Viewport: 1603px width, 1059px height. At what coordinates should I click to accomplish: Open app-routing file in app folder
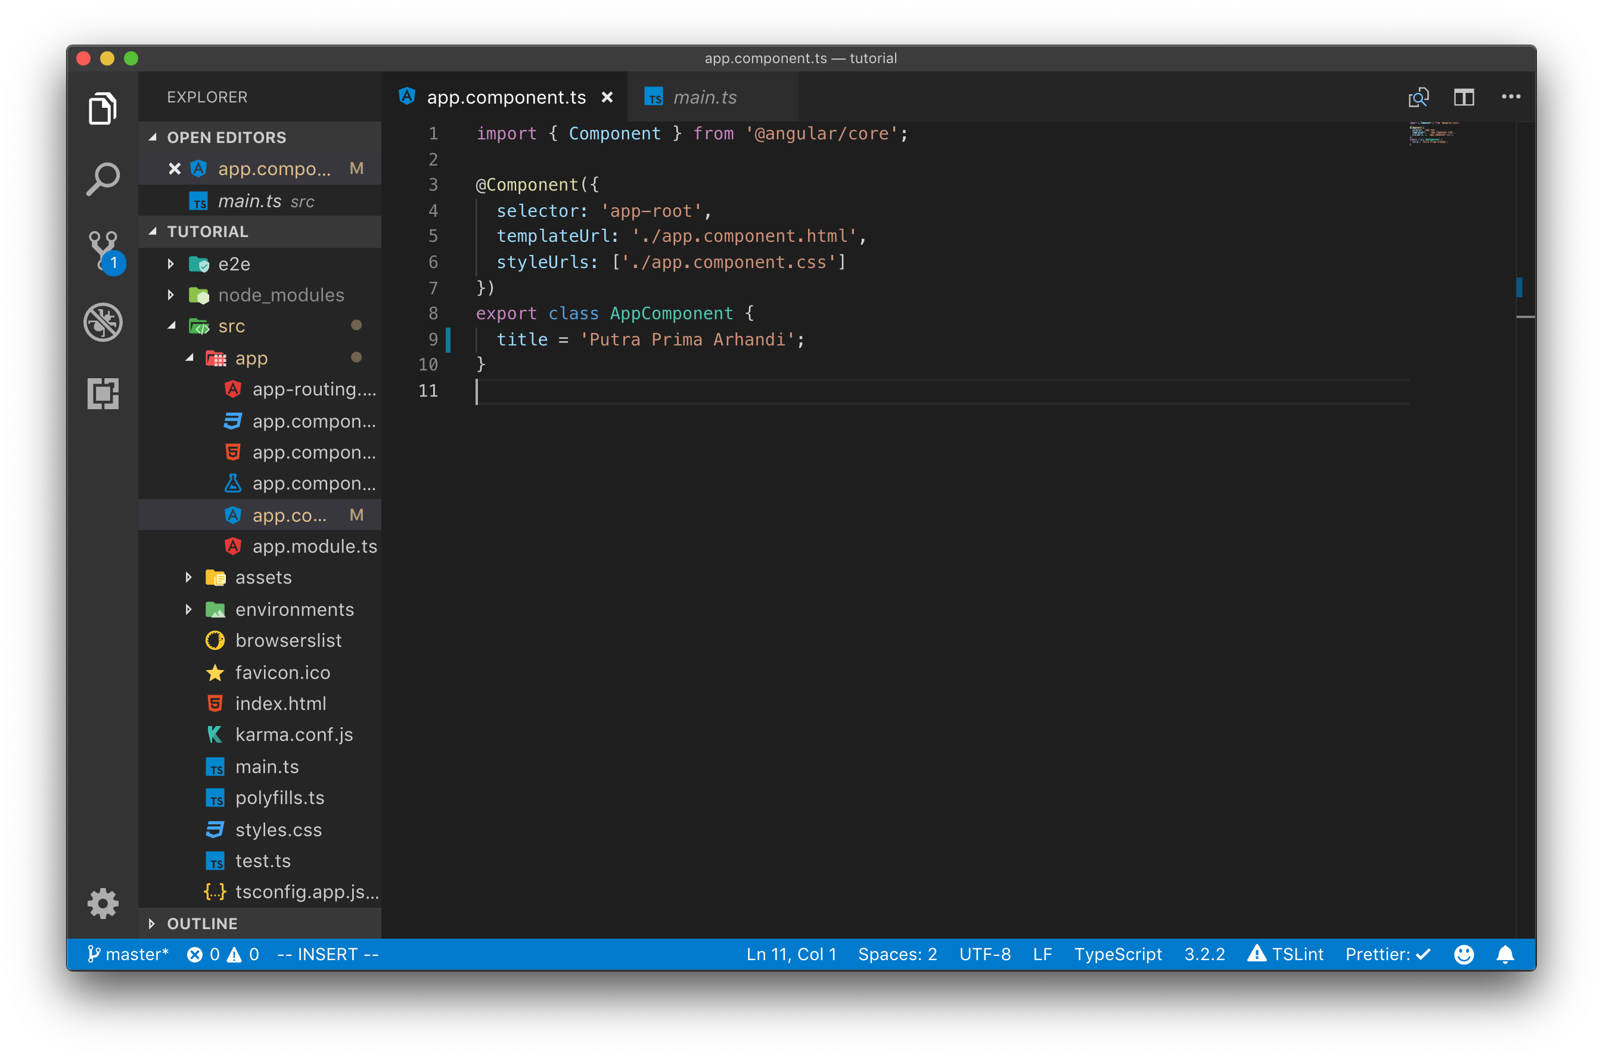pyautogui.click(x=259, y=389)
